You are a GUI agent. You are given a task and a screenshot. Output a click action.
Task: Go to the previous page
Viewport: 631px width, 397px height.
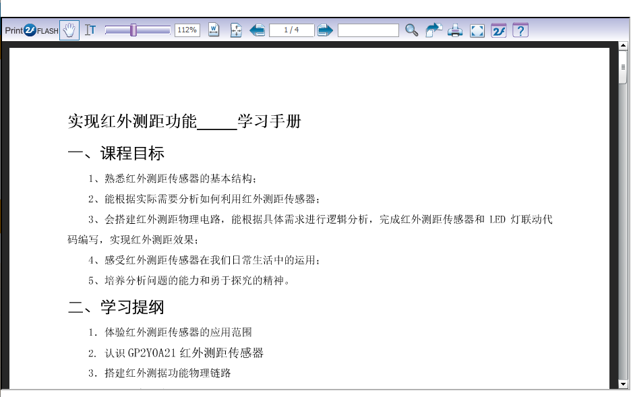click(x=257, y=30)
